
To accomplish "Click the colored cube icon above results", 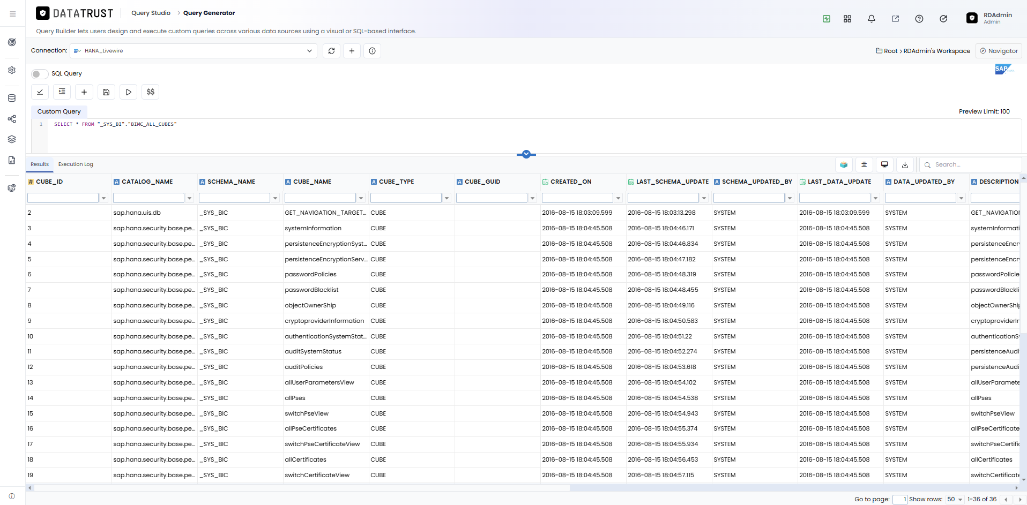I will 844,165.
